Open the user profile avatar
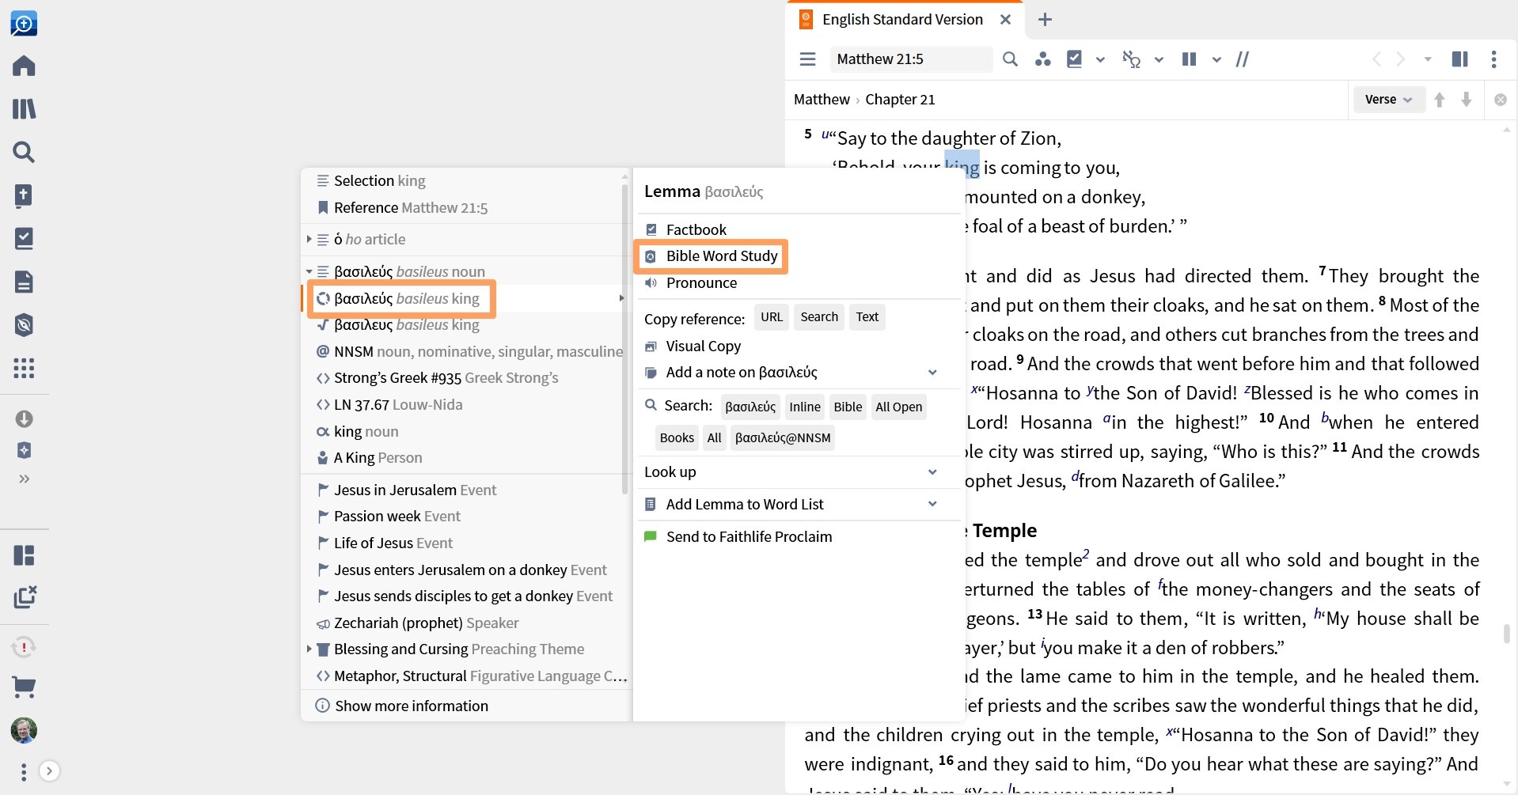This screenshot has width=1518, height=795. coord(24,730)
